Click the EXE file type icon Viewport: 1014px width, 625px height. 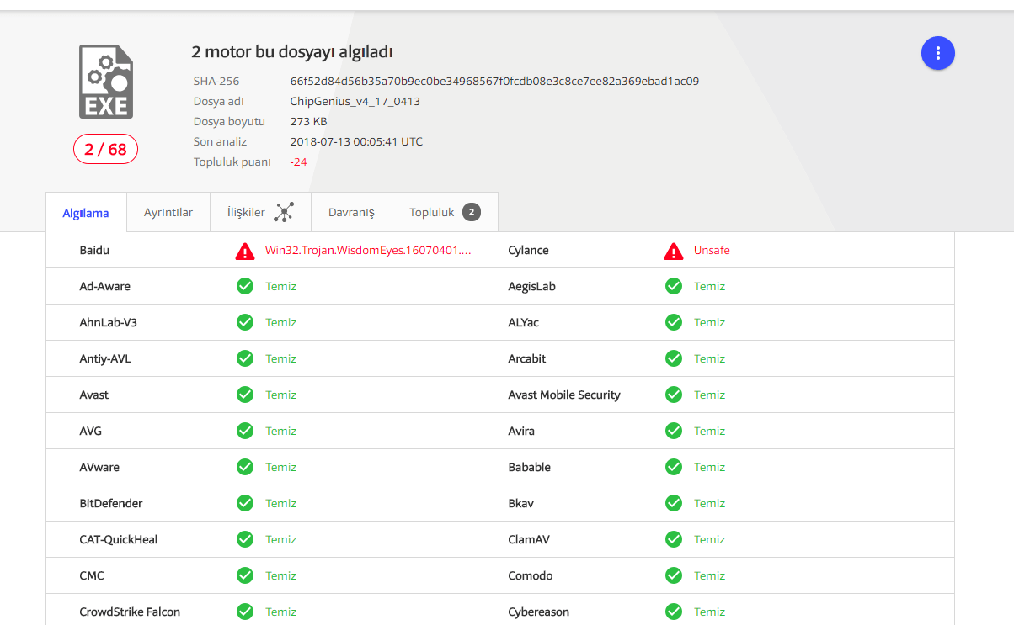coord(106,82)
